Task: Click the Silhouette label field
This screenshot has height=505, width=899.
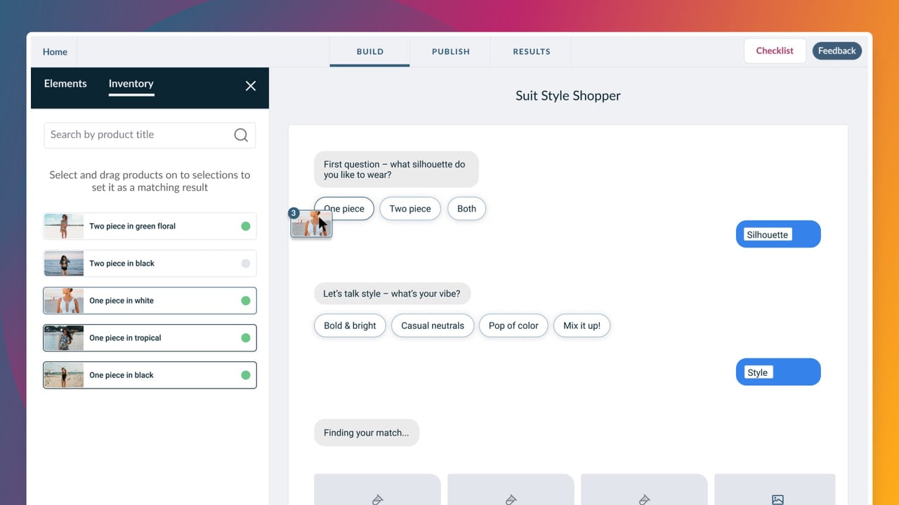Action: coord(768,234)
